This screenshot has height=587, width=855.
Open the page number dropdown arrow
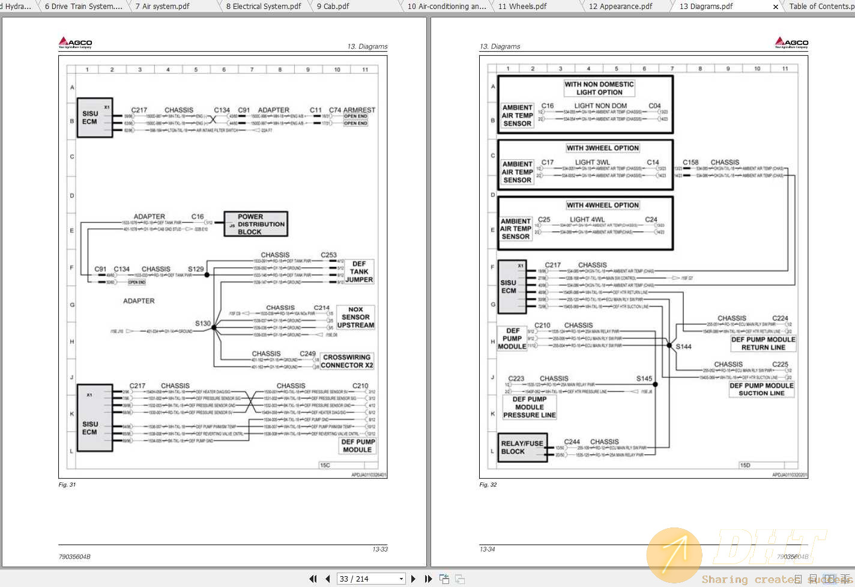click(402, 579)
